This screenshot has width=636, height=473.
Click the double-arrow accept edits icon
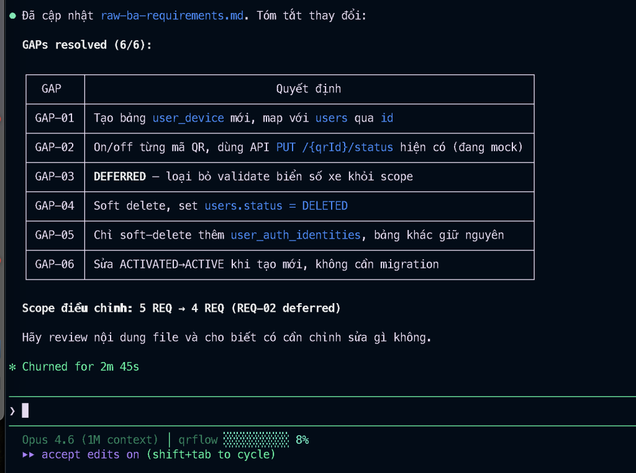(x=29, y=455)
